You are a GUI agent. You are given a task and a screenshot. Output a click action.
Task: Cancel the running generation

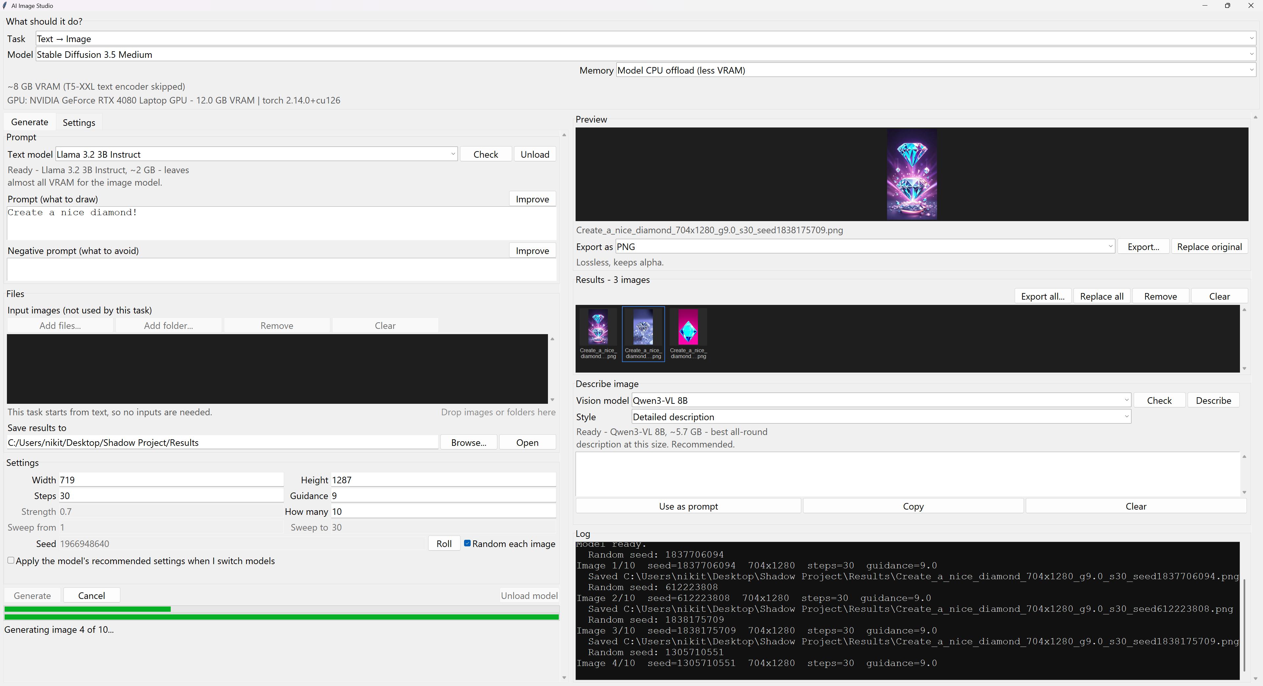tap(92, 595)
